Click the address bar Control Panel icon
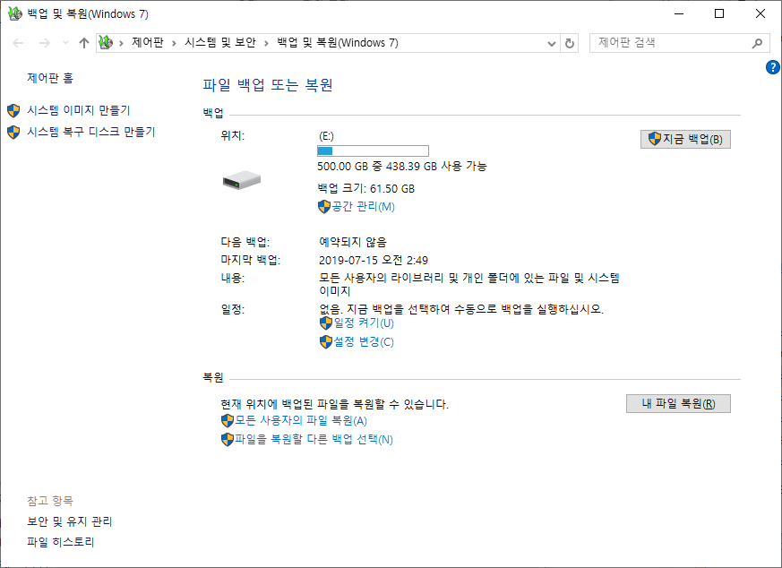782x568 pixels. point(106,43)
